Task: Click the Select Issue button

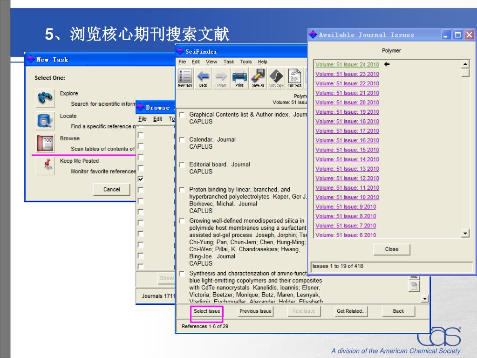Action: click(x=207, y=311)
